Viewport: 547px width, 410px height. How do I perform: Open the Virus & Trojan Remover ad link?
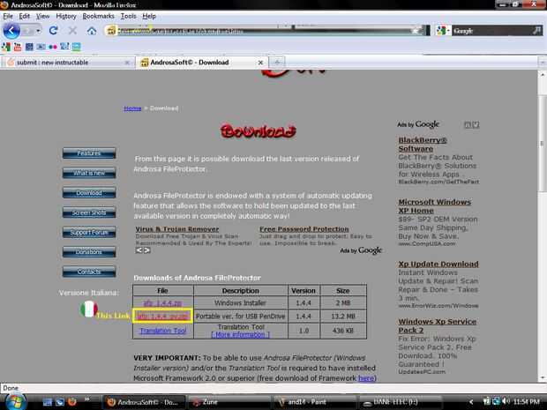[x=177, y=229]
